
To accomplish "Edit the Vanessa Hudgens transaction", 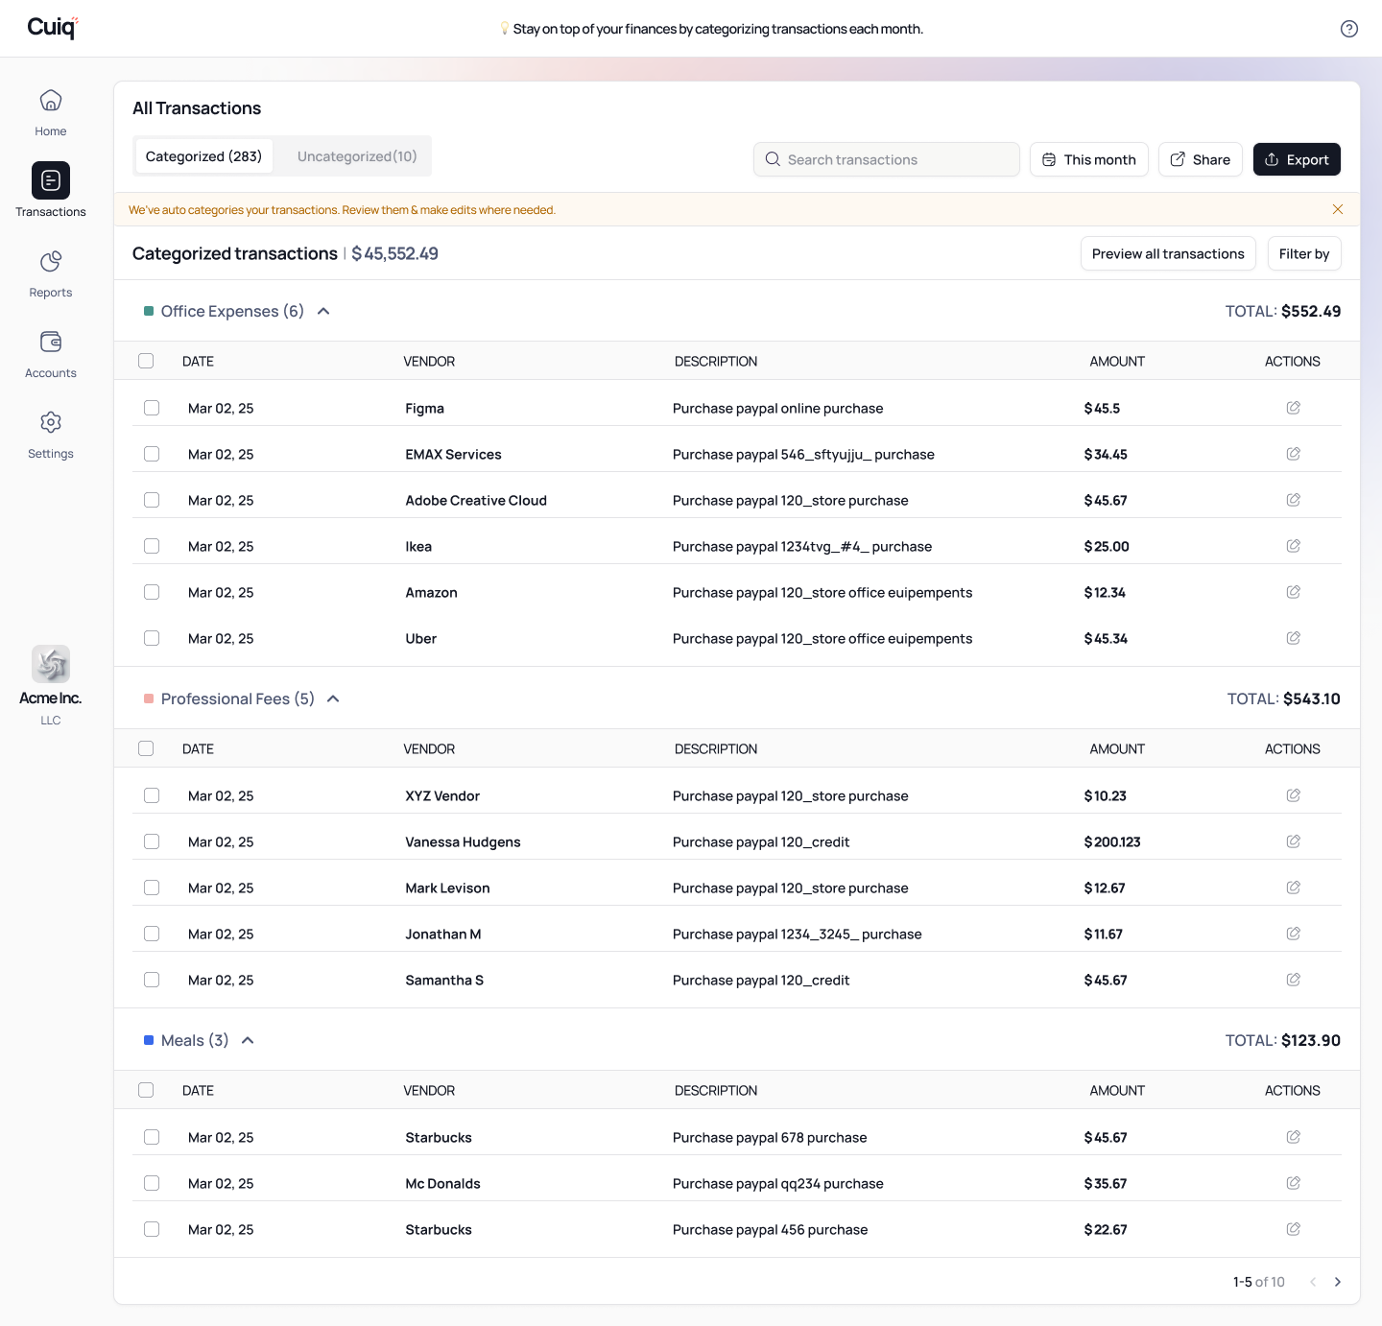I will coord(1294,841).
